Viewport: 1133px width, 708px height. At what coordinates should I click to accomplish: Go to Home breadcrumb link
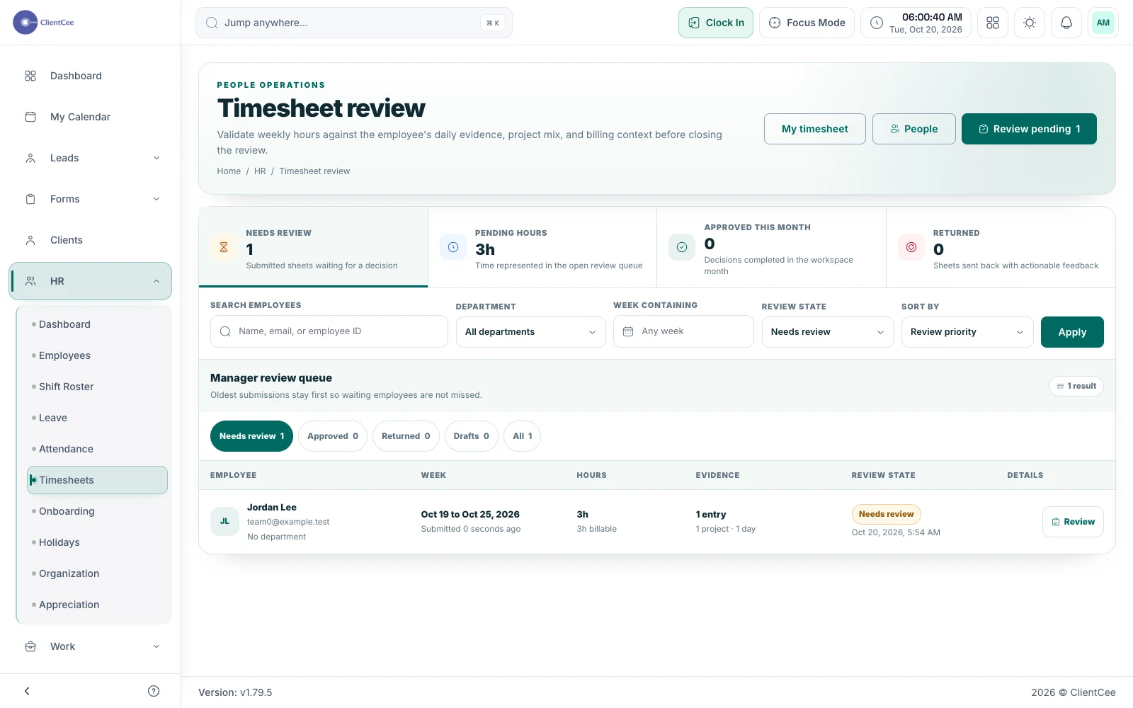pos(229,171)
